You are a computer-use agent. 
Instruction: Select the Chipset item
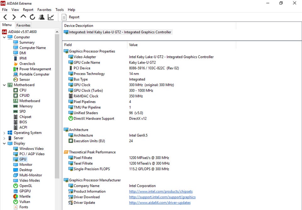point(22,117)
